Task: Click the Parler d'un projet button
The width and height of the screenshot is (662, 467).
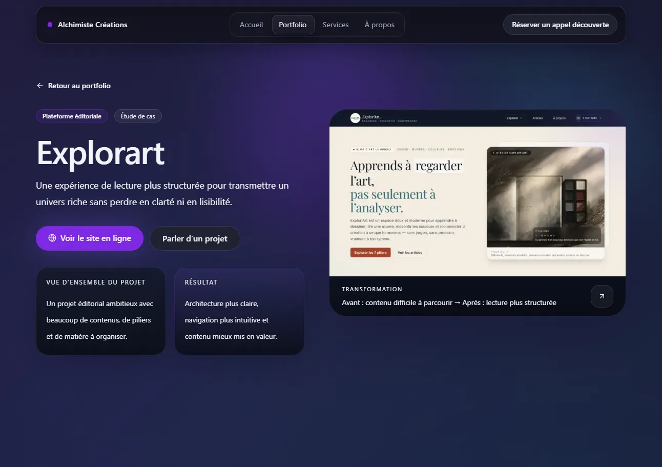Action: 195,238
